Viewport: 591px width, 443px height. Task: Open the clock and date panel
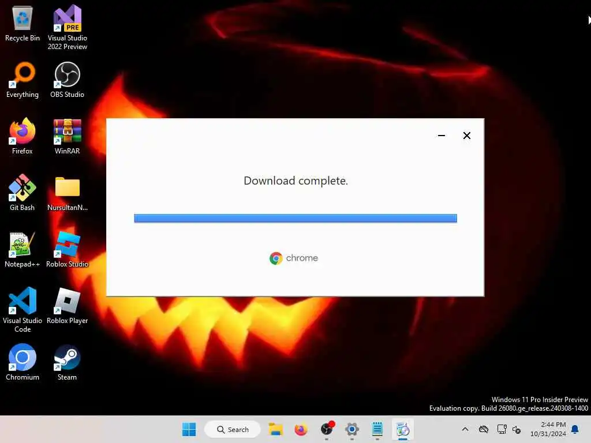[x=548, y=429]
